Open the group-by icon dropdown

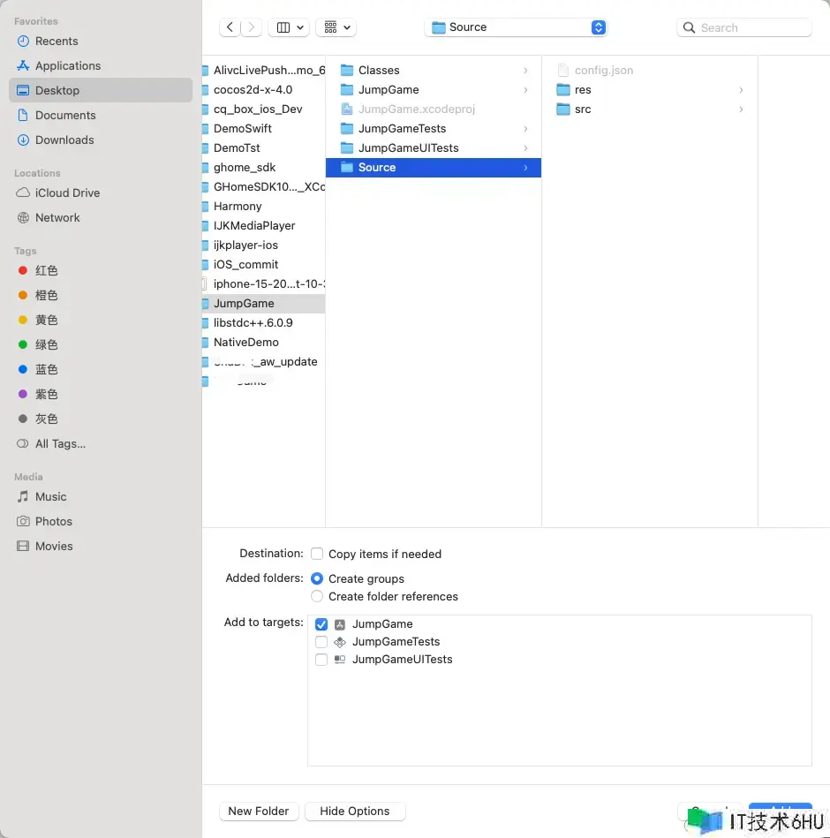(x=336, y=27)
